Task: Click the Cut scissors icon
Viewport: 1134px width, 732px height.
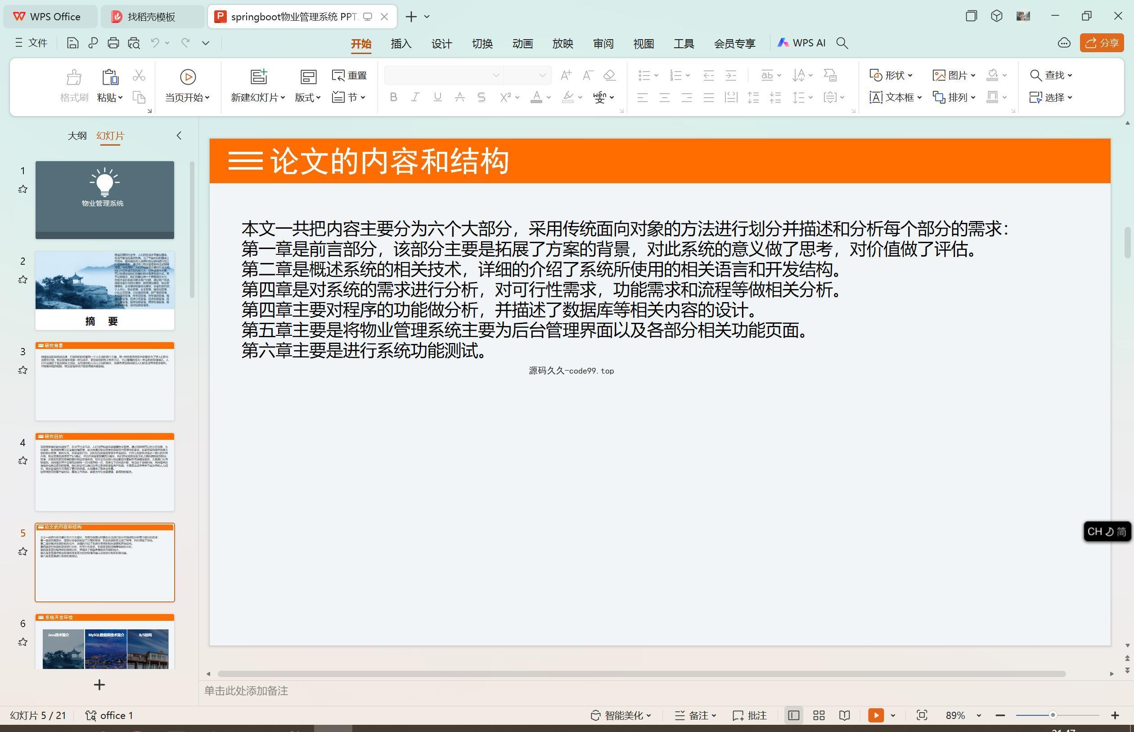Action: pos(139,75)
